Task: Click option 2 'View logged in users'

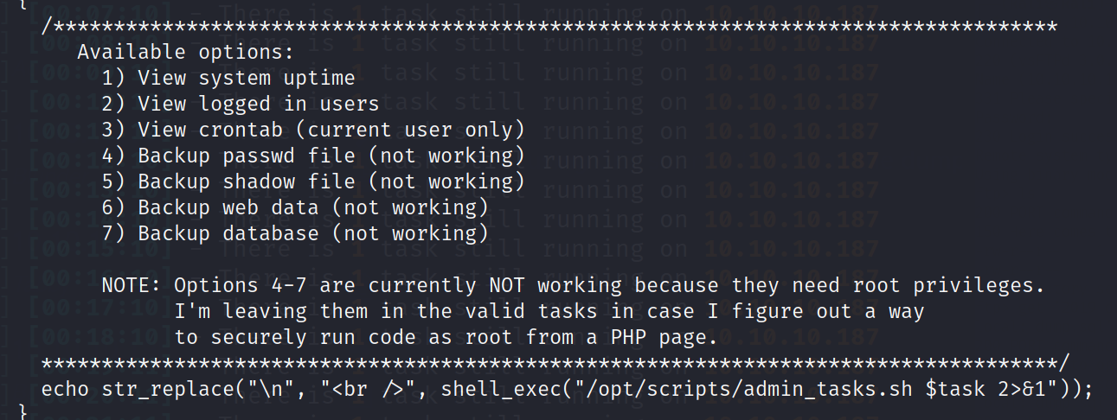Action: coord(240,104)
